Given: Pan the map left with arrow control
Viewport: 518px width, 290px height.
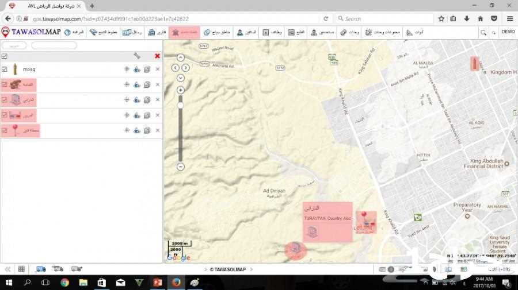Looking at the screenshot, I should [x=175, y=68].
